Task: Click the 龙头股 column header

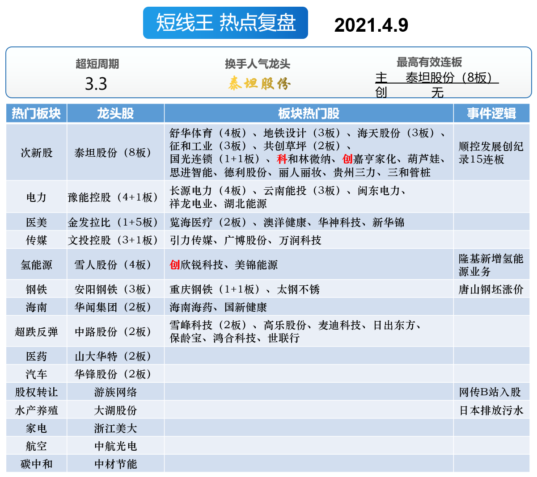Action: (115, 113)
